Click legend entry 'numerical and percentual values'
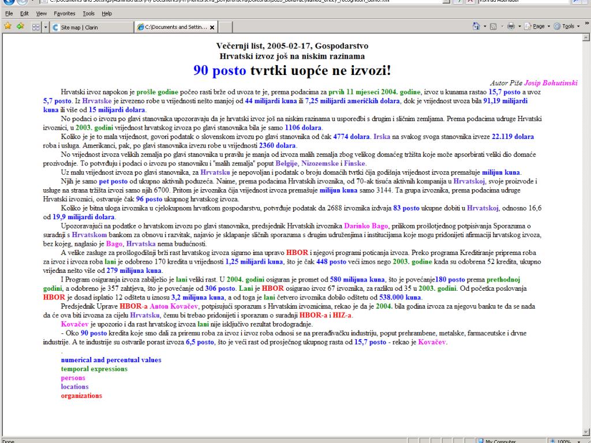 [x=111, y=360]
